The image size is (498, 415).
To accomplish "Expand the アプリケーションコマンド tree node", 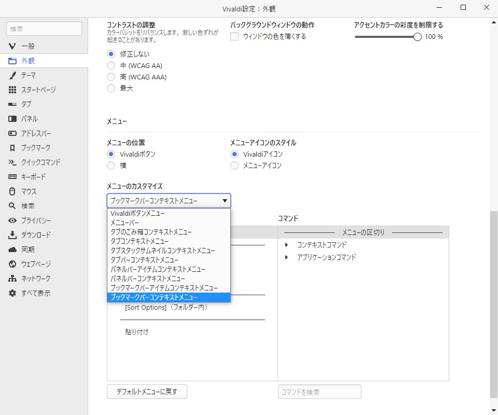I will pyautogui.click(x=286, y=257).
